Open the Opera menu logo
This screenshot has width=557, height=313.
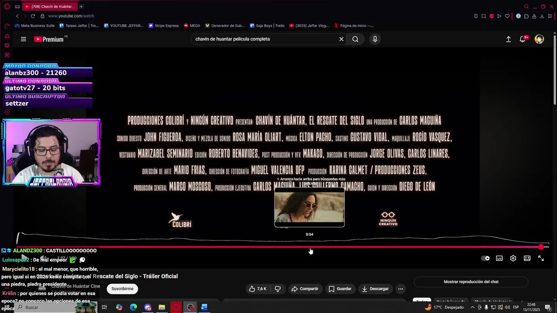(x=7, y=7)
